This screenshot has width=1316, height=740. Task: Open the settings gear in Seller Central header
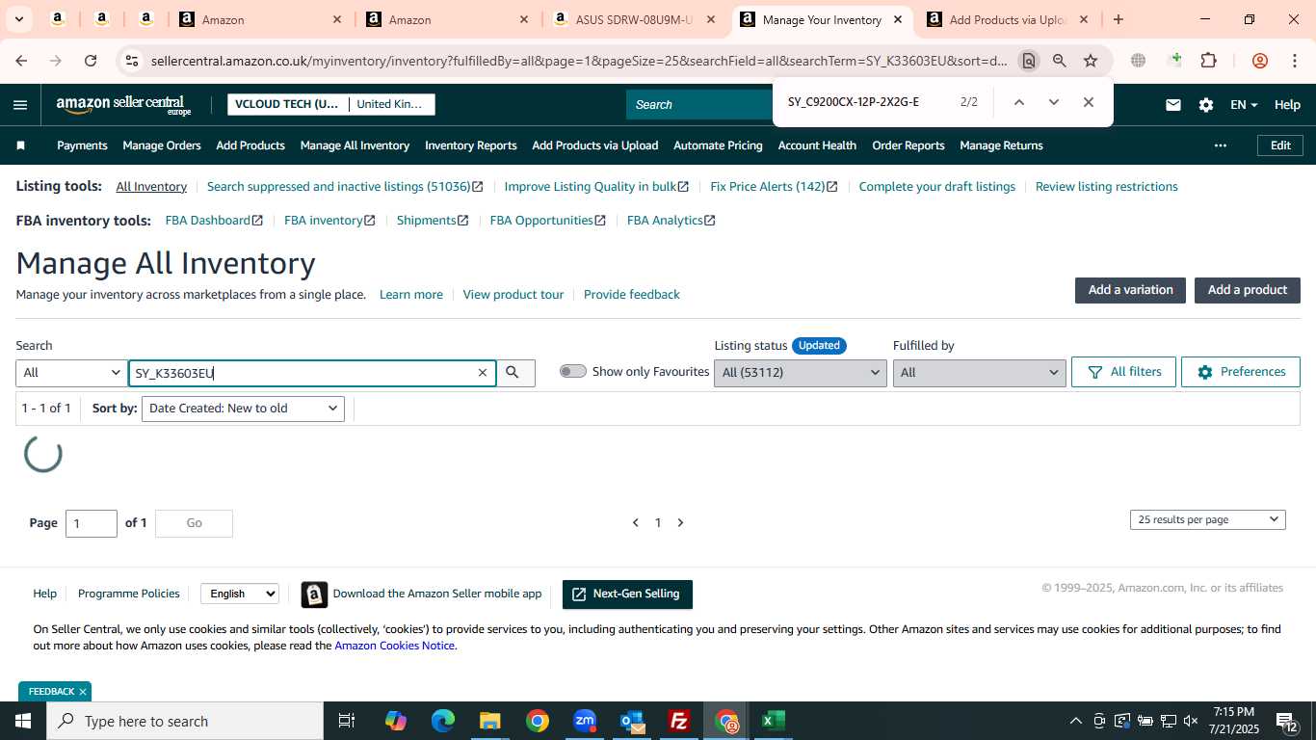[1205, 105]
